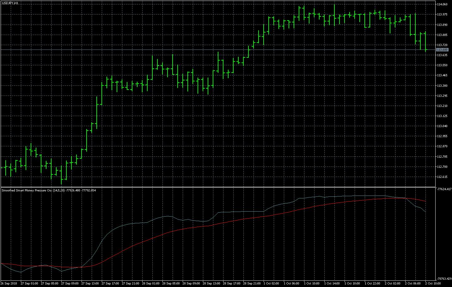Click the USDJPY,H1 chart symbol label

[10, 3]
